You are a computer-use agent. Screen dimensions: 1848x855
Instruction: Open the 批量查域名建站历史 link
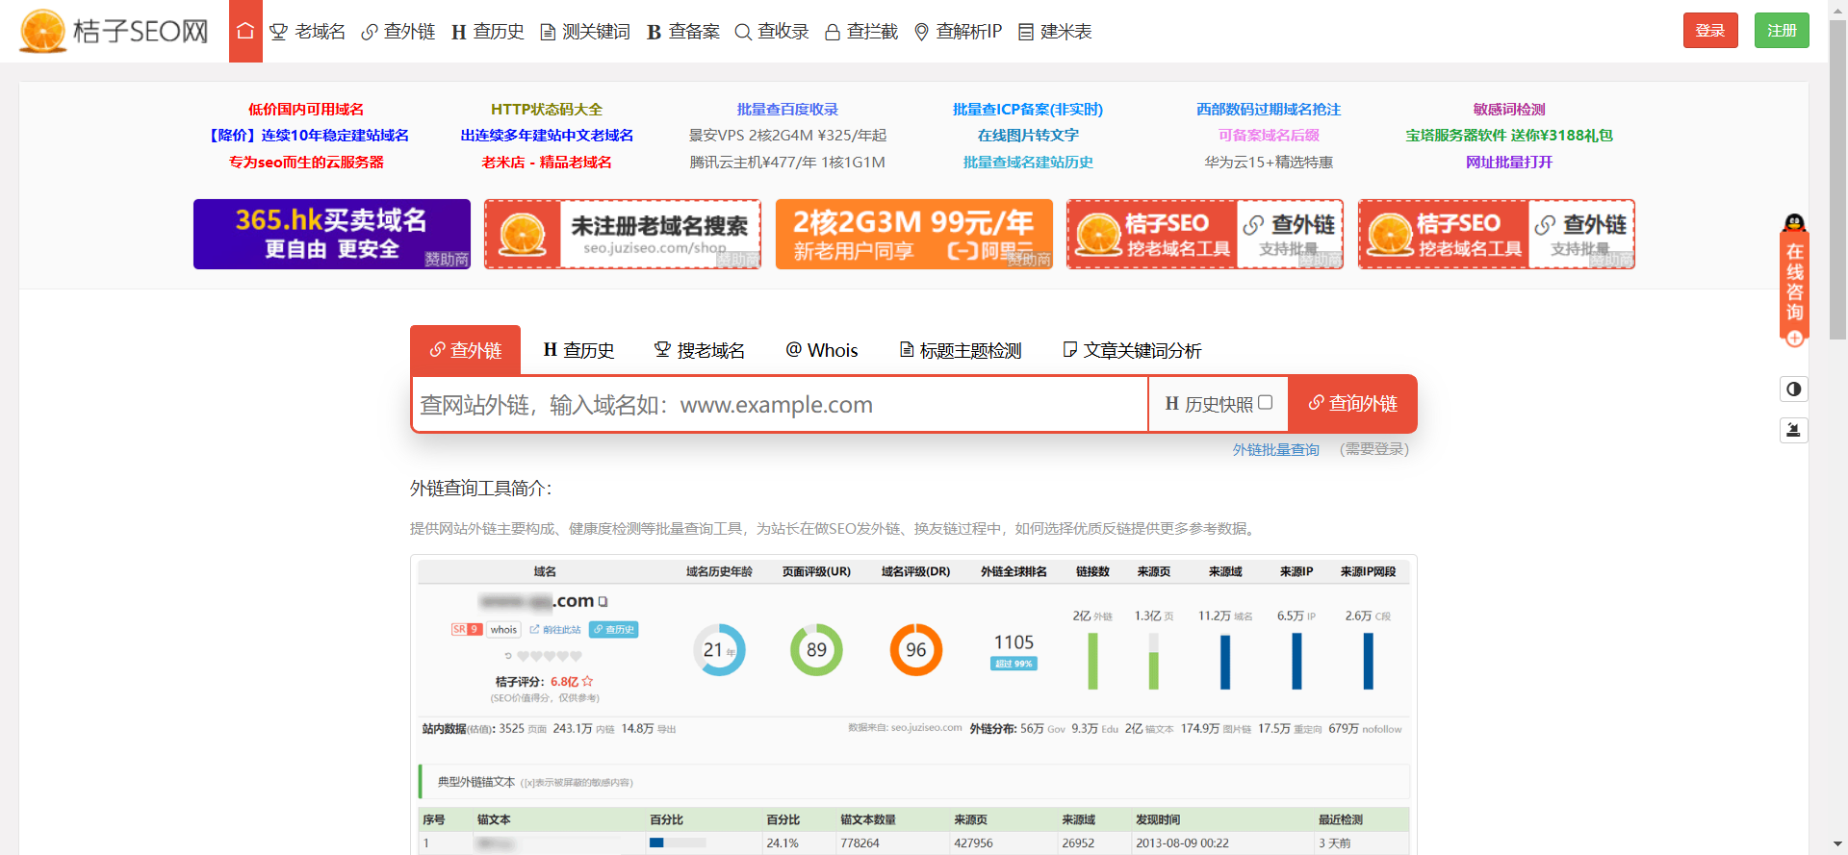1028,163
